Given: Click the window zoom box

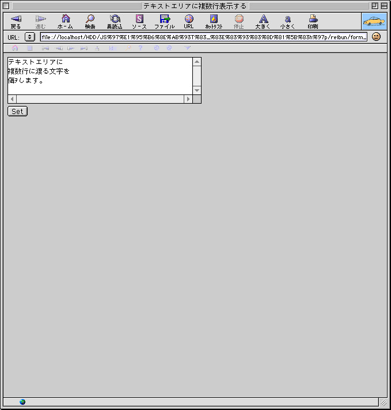Looking at the screenshot, I should [x=375, y=6].
